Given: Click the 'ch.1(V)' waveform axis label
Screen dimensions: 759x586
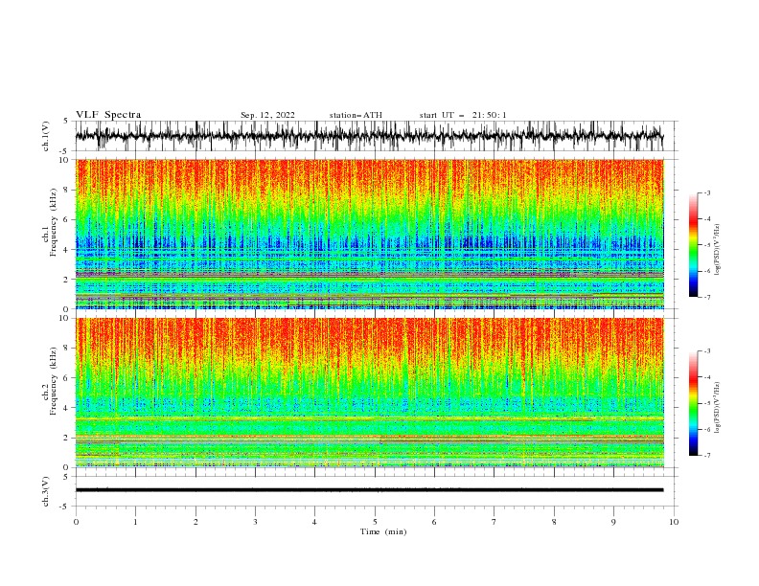Looking at the screenshot, I should (x=46, y=136).
